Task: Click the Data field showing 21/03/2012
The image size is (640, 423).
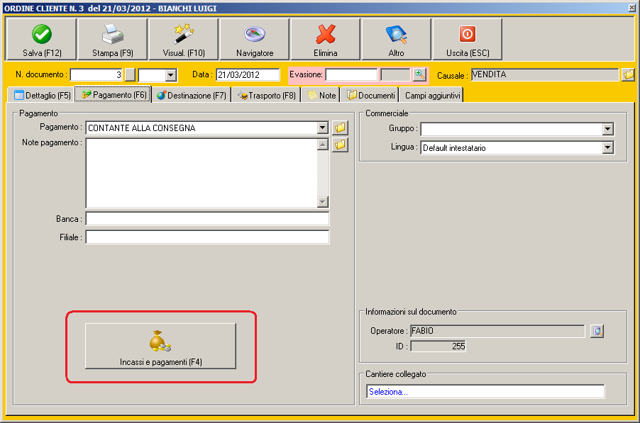Action: 248,75
